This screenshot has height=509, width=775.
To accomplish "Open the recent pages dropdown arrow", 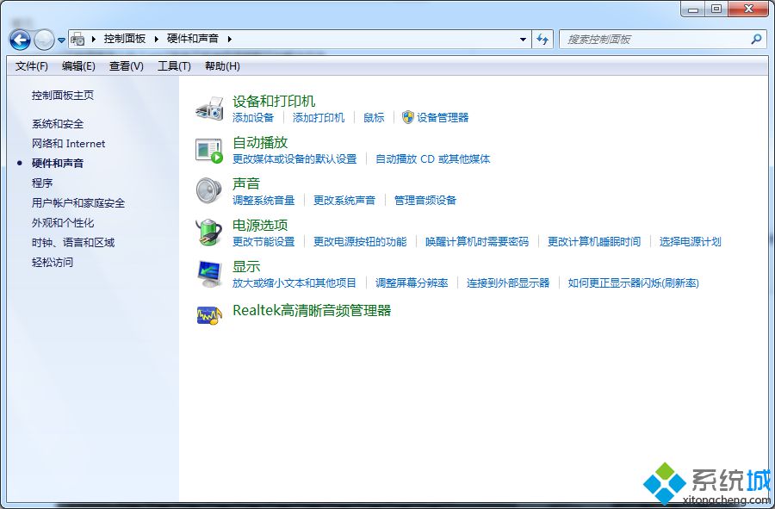I will pyautogui.click(x=61, y=40).
